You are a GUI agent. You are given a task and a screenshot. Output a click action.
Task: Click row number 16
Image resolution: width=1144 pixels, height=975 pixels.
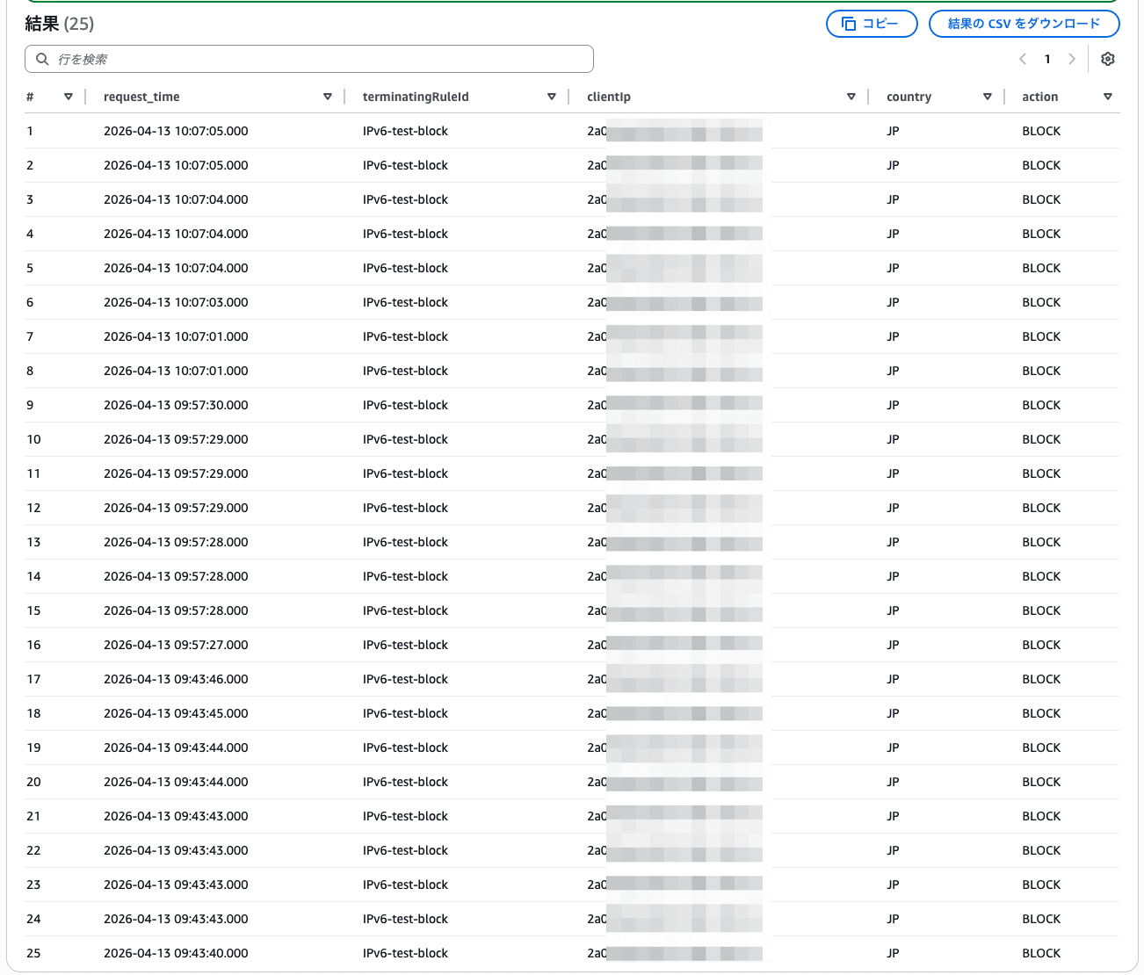click(33, 645)
